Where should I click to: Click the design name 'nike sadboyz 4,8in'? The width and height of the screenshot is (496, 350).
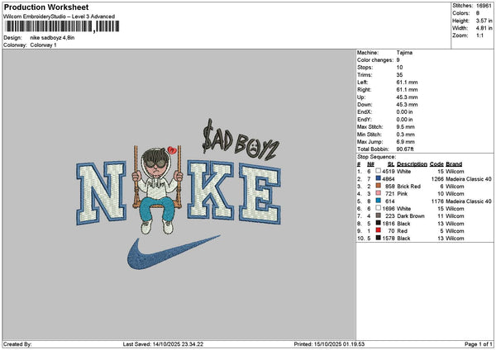(x=53, y=38)
